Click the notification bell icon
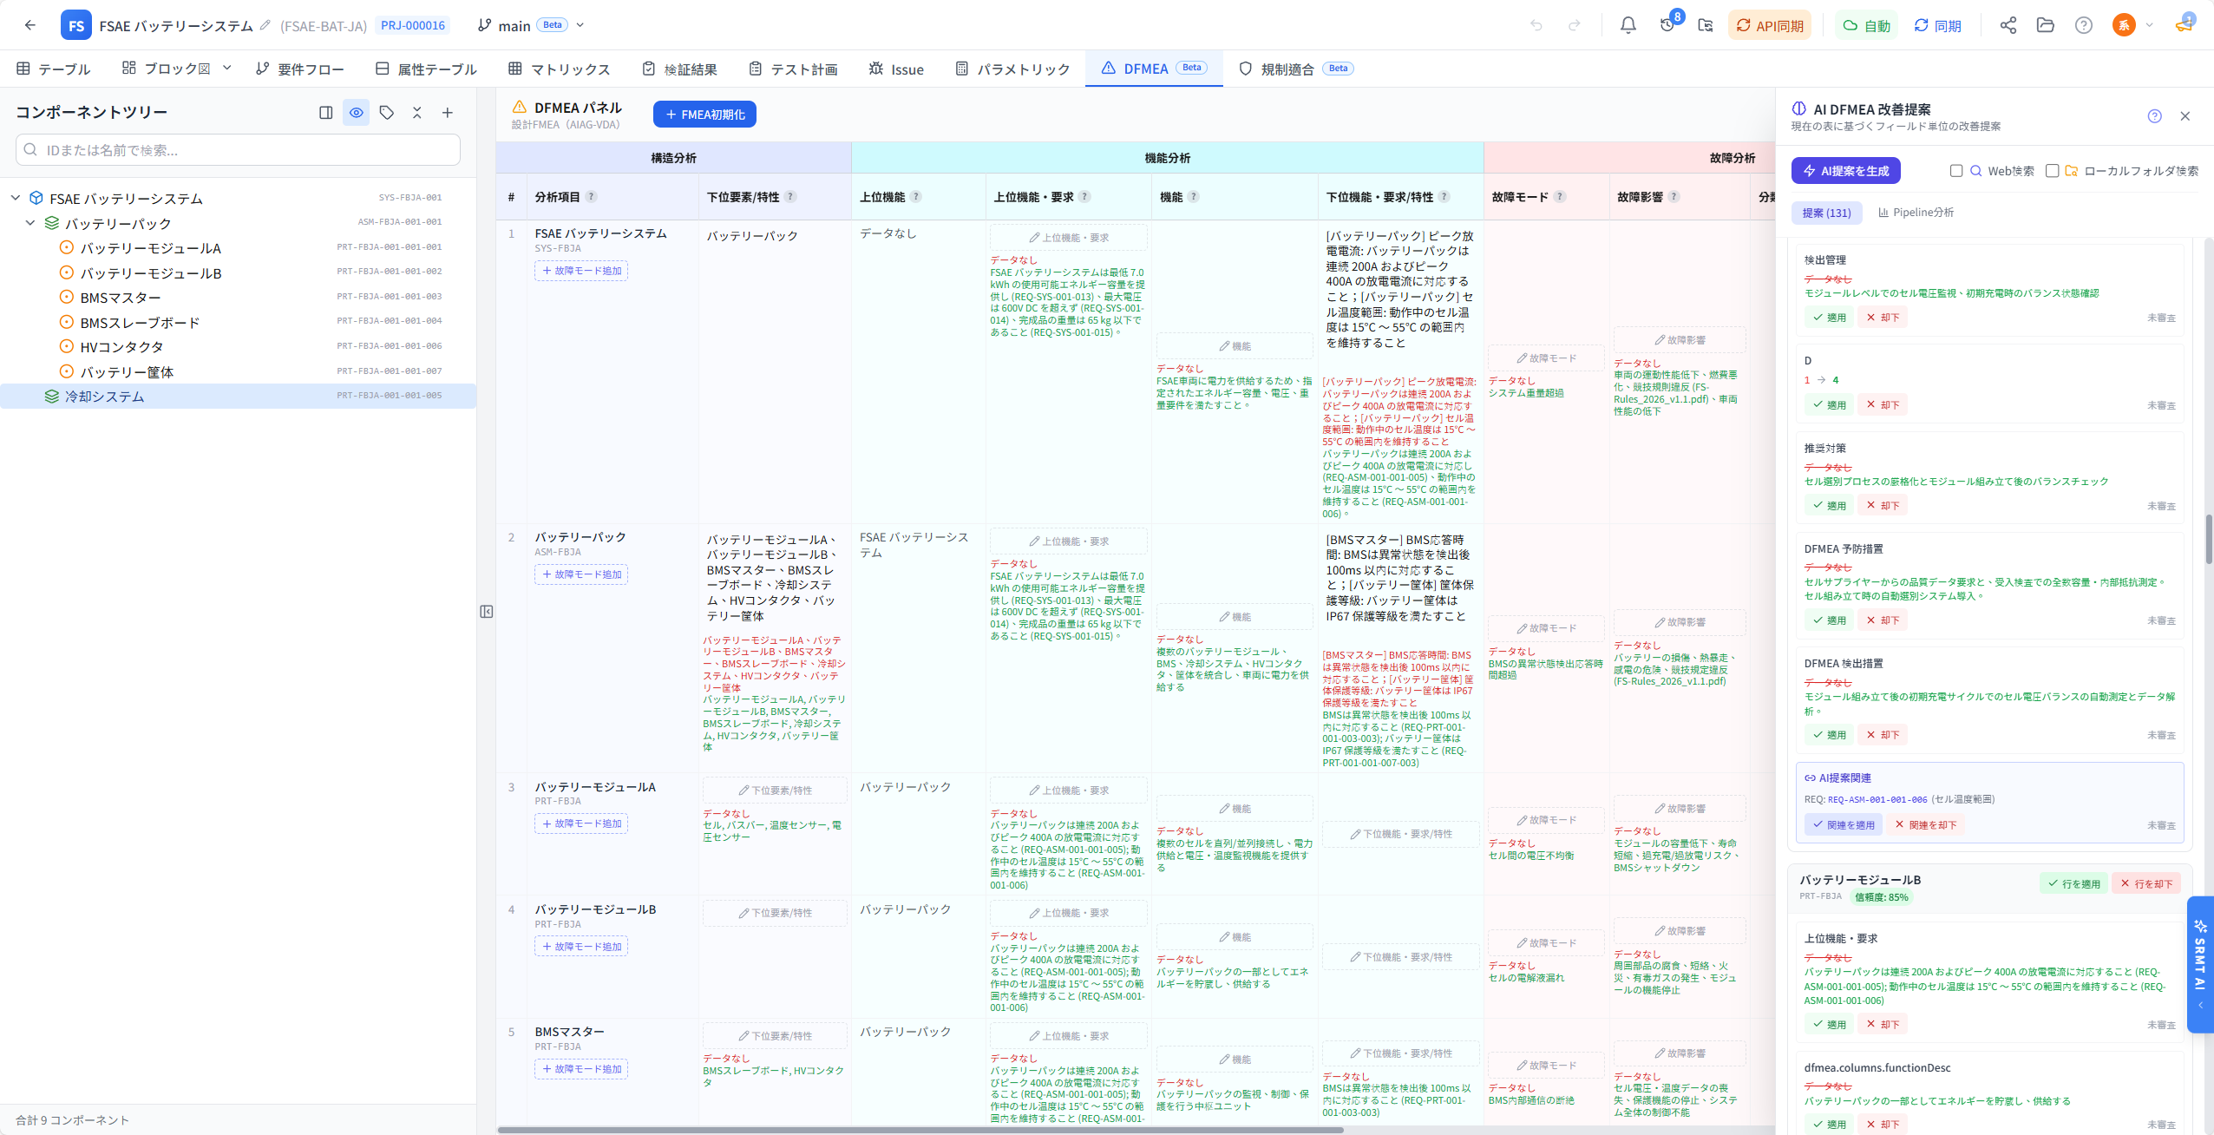 coord(1628,25)
